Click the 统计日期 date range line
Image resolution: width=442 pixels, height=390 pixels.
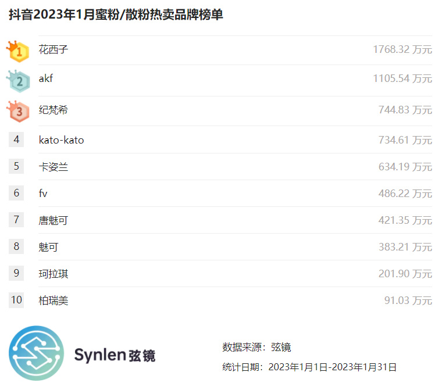click(x=309, y=367)
